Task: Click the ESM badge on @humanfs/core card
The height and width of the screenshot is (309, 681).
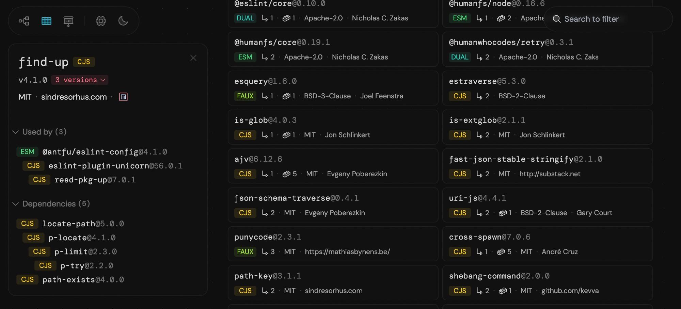Action: pos(245,57)
